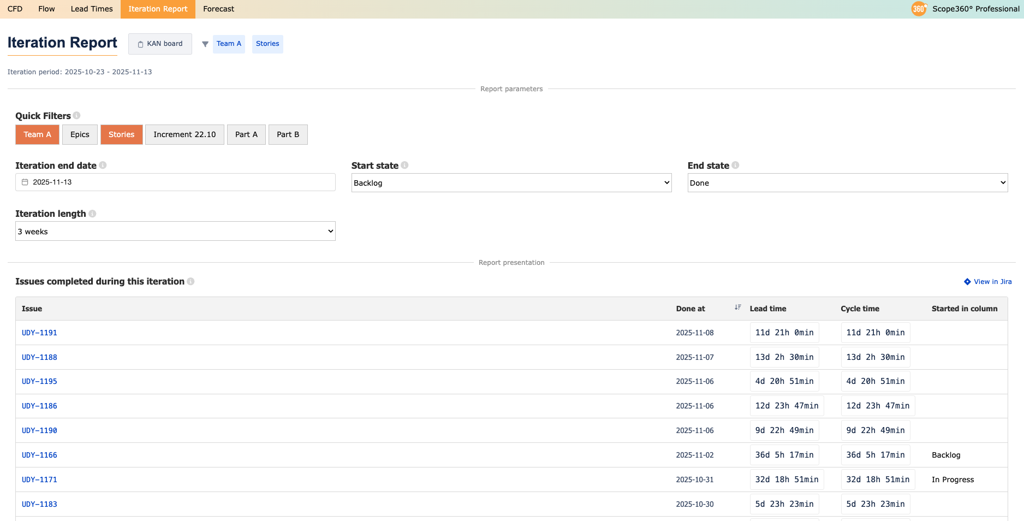Sort by Done at column icon
This screenshot has width=1024, height=521.
pos(737,307)
